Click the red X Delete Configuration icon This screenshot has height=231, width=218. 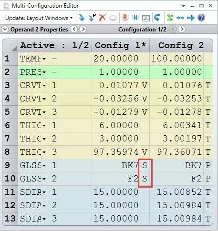103,18
